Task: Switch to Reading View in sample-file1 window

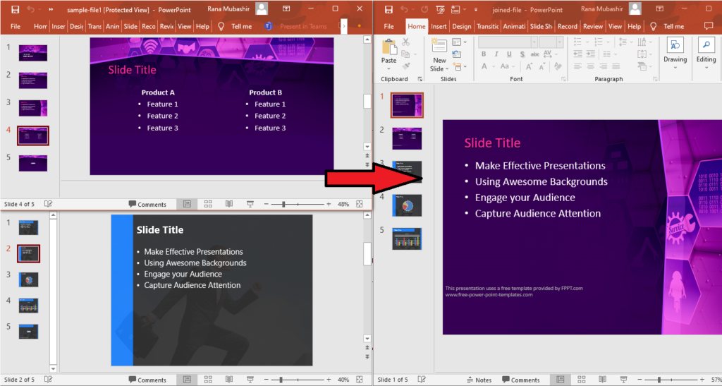Action: point(228,204)
